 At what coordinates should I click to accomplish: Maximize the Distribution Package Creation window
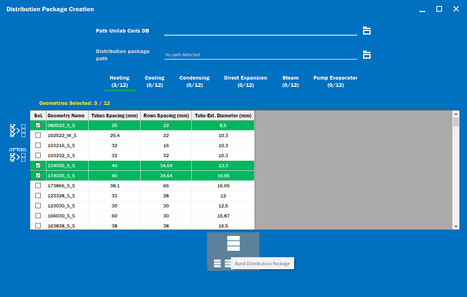pyautogui.click(x=439, y=9)
